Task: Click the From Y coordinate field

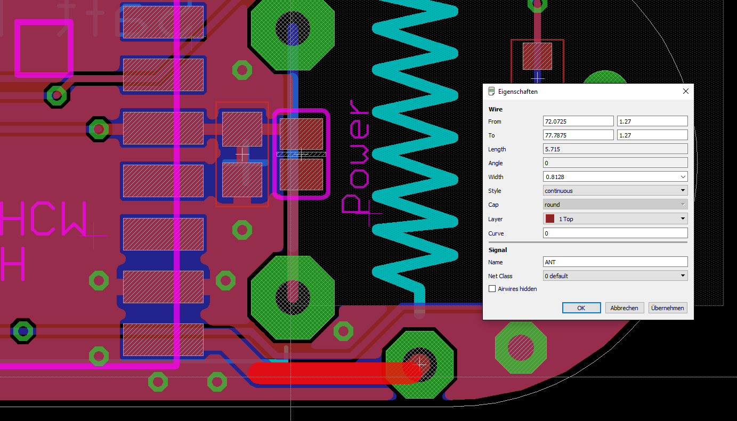Action: pos(652,122)
